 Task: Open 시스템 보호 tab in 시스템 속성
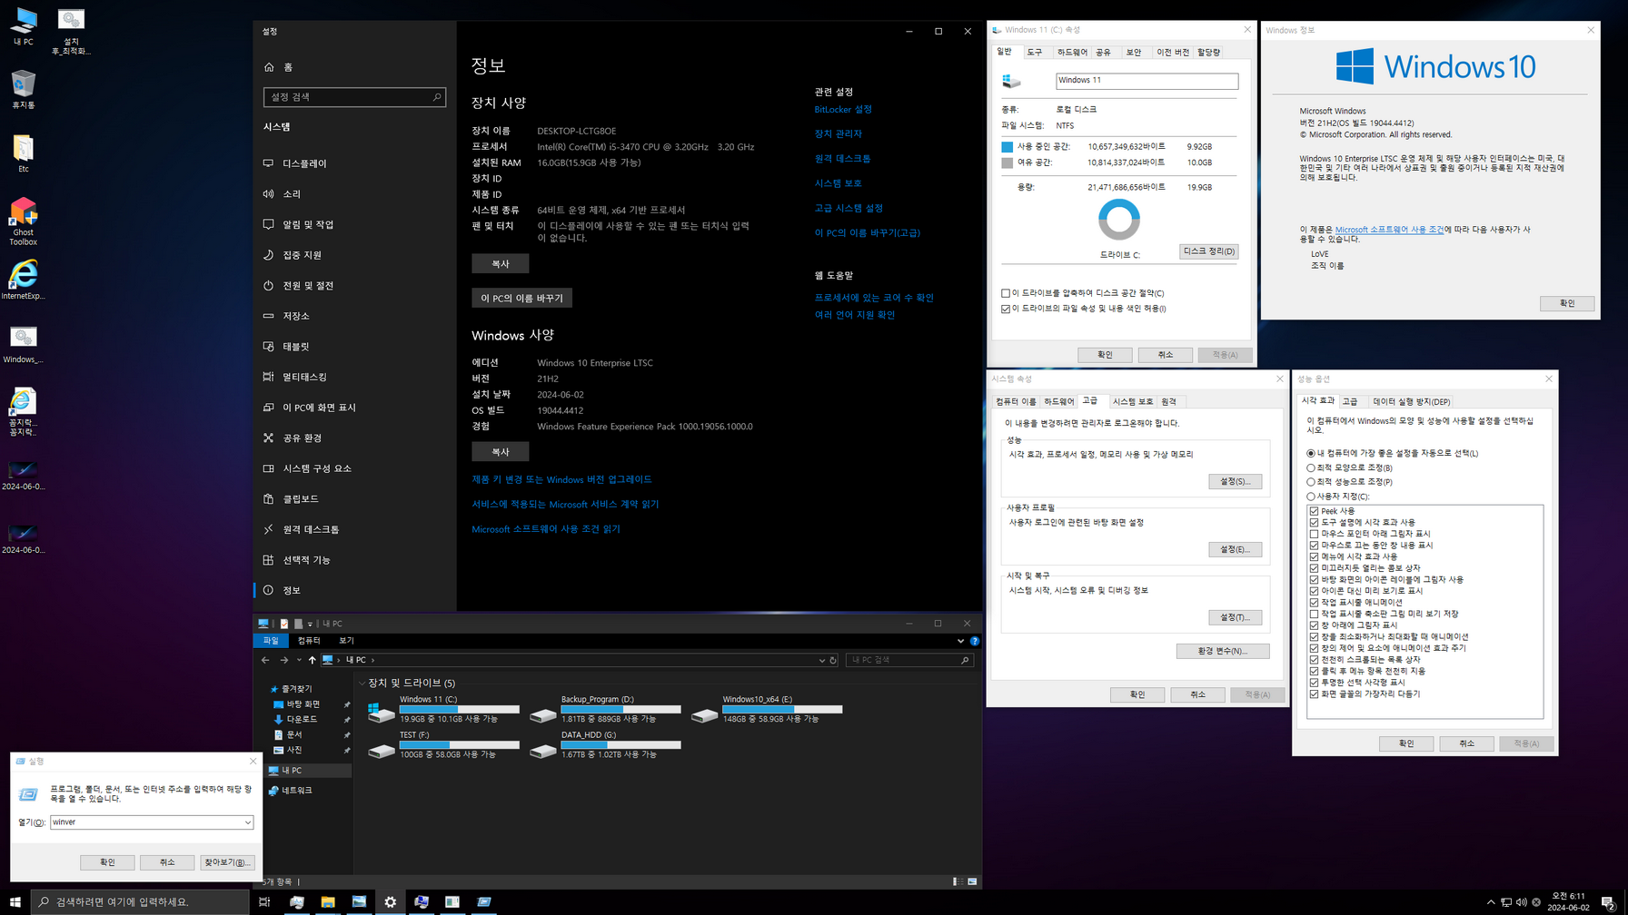(x=1133, y=401)
